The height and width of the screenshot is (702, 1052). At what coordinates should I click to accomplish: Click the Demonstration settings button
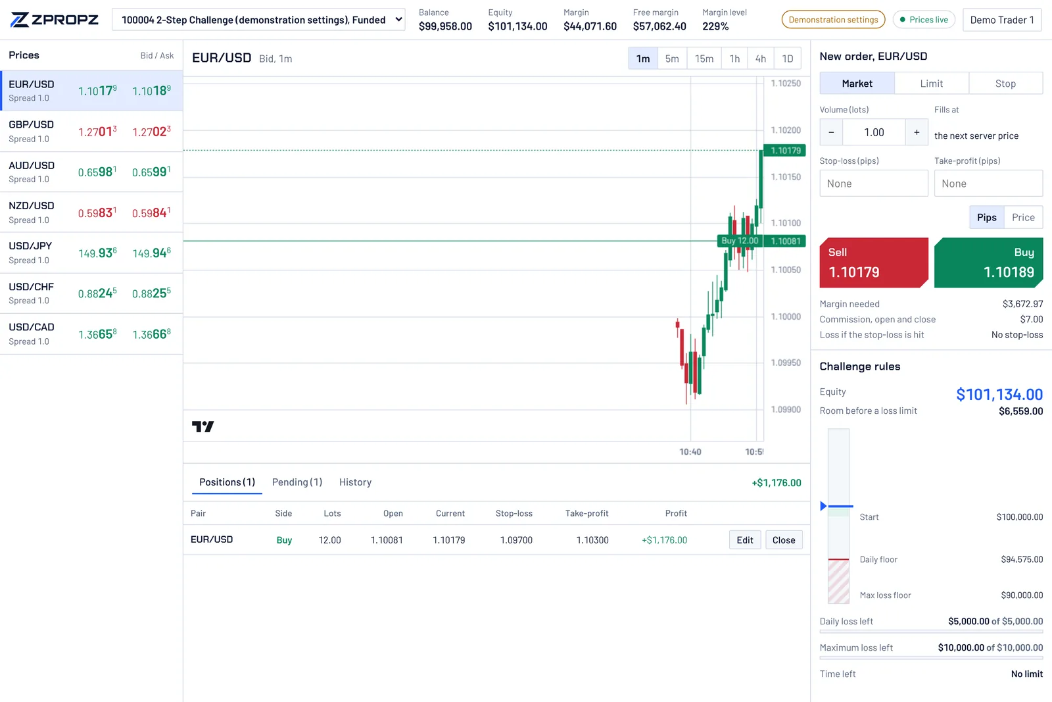click(x=833, y=20)
